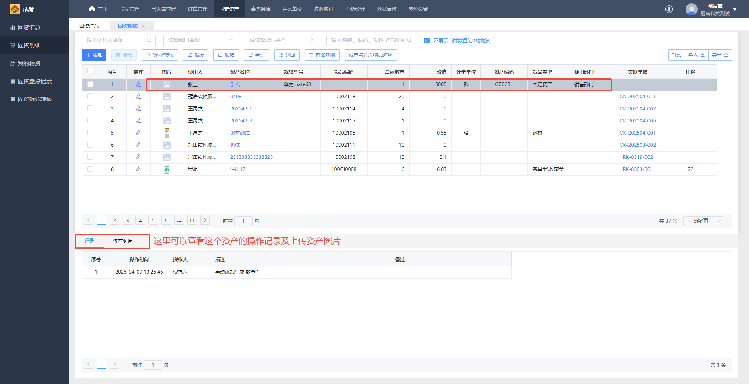The width and height of the screenshot is (749, 384).
Task: Open the image thumbnail of 注册17 row
Action: (167, 169)
